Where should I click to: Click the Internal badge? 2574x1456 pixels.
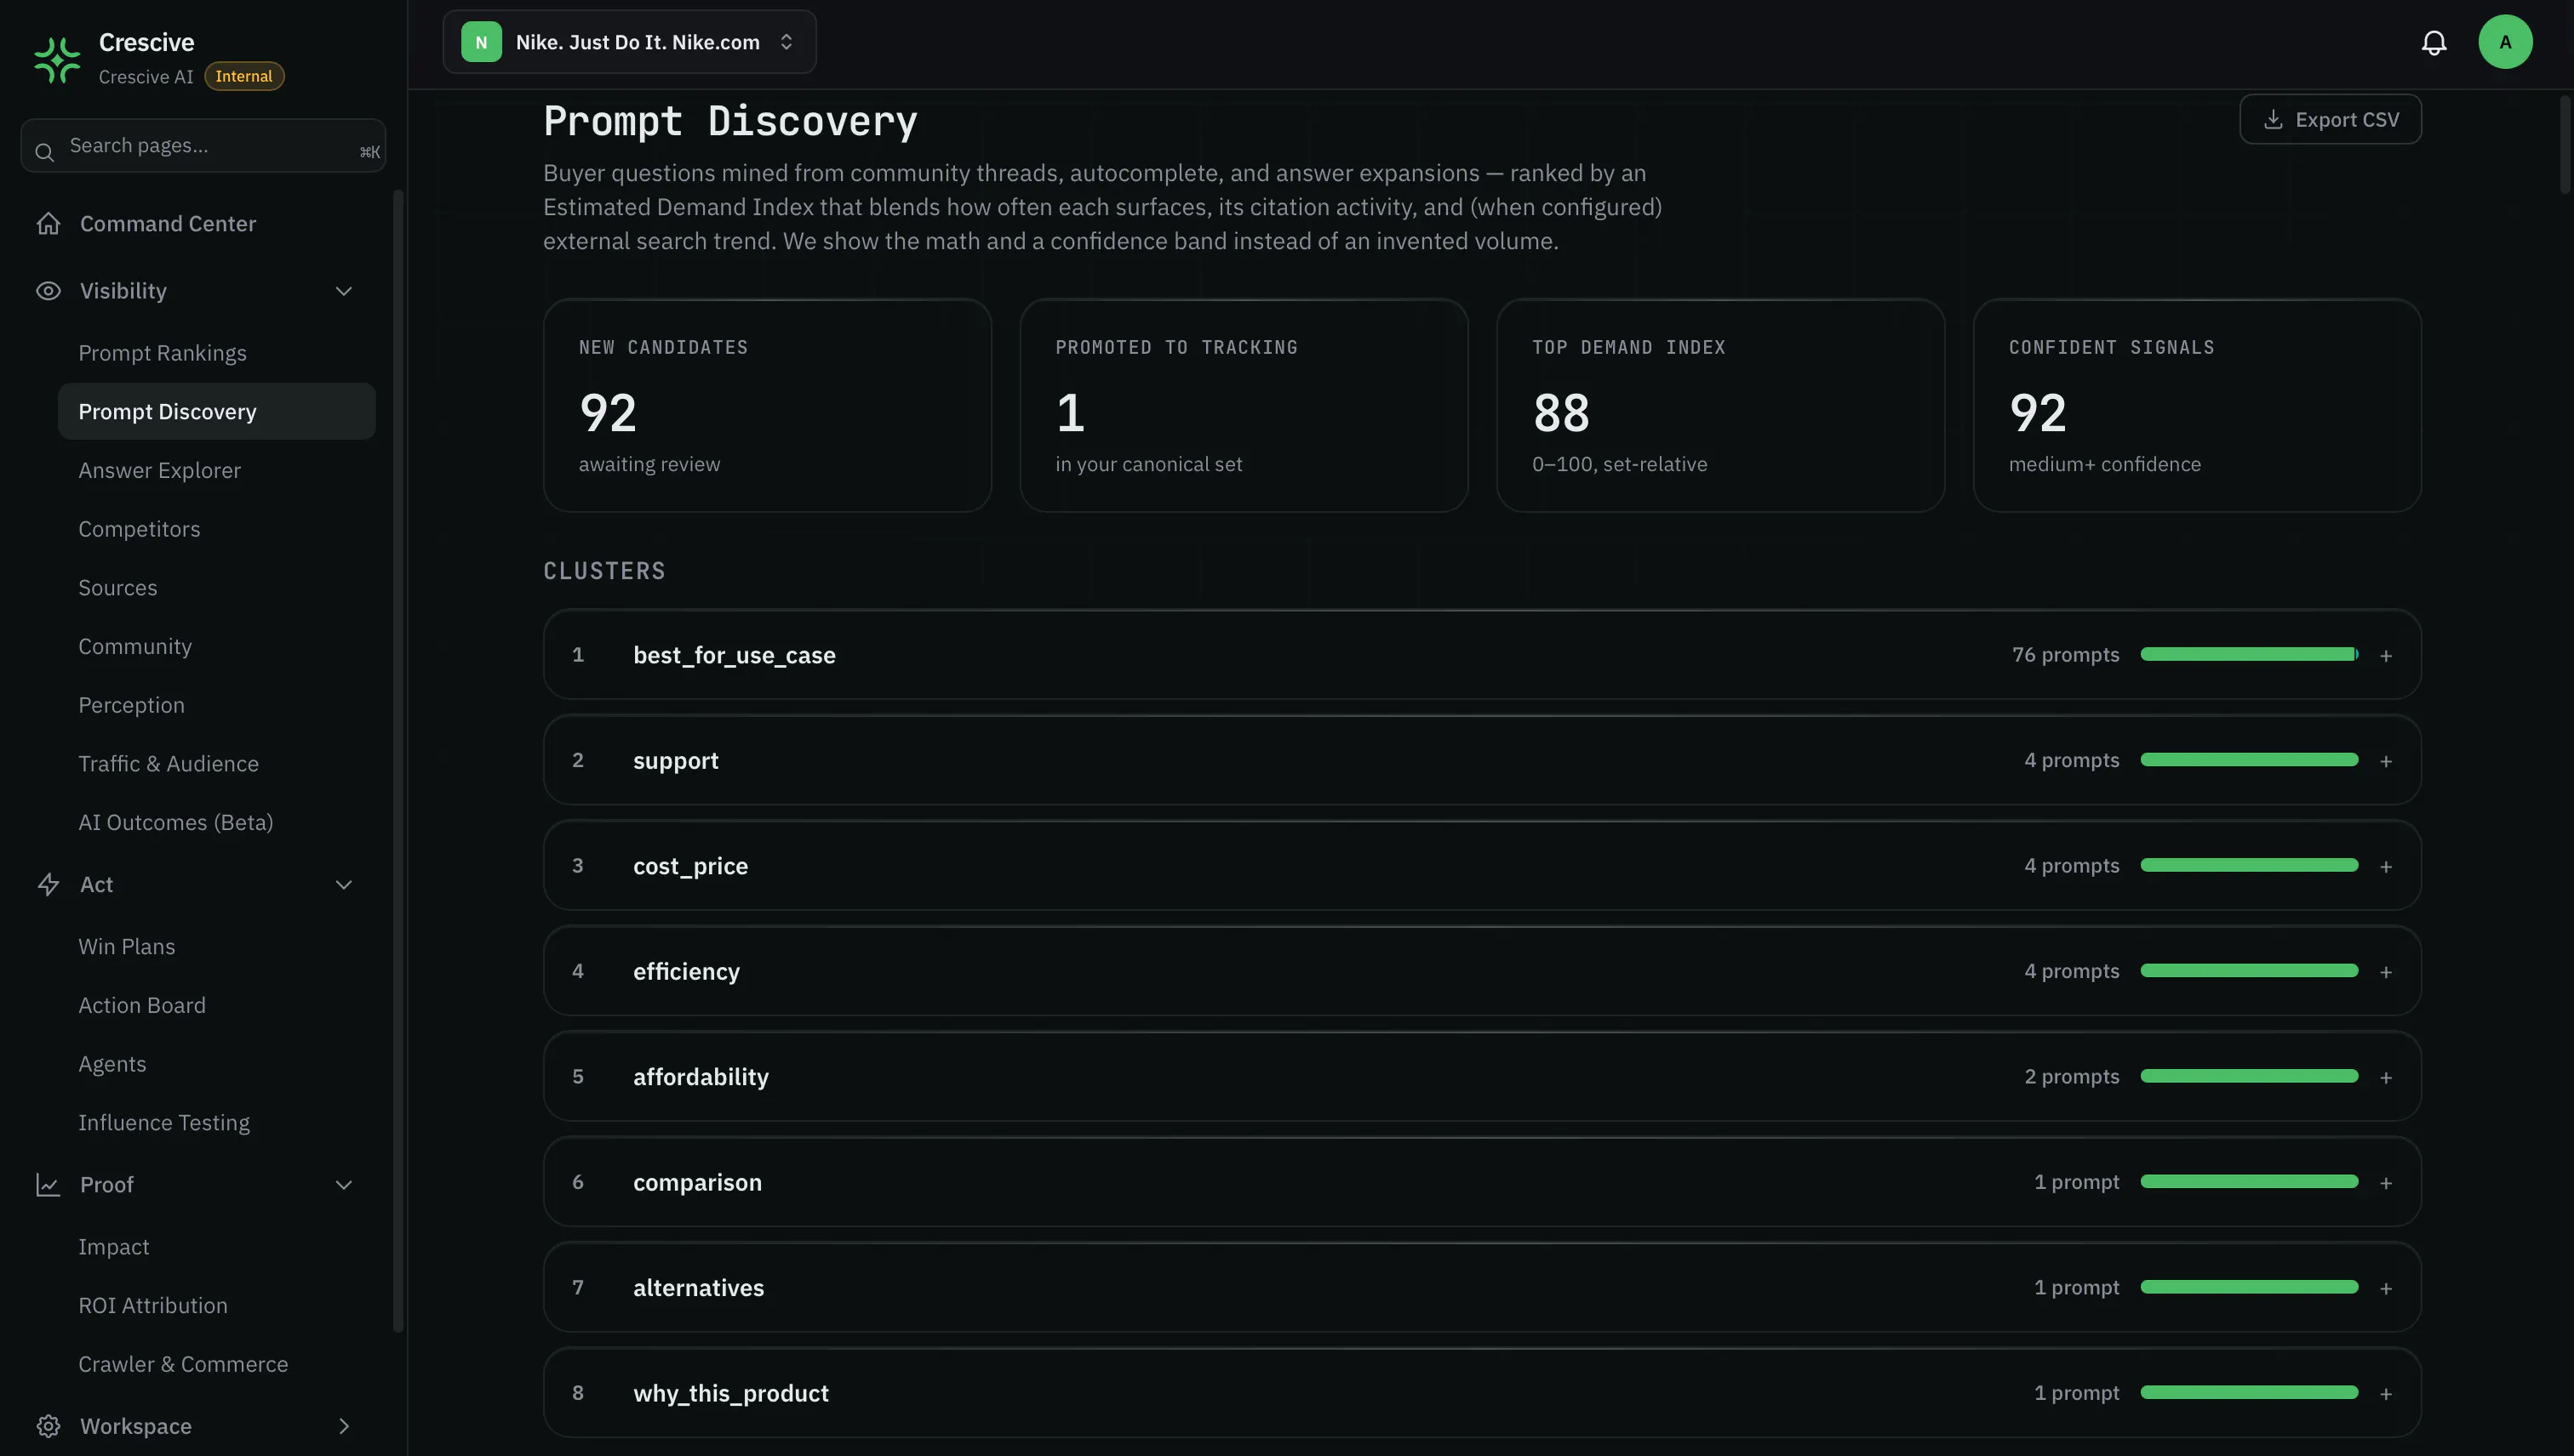(244, 76)
